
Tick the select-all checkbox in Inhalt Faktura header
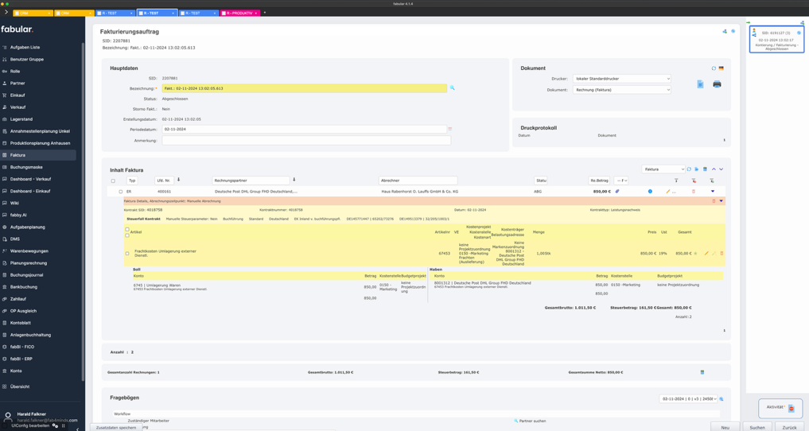(x=113, y=181)
